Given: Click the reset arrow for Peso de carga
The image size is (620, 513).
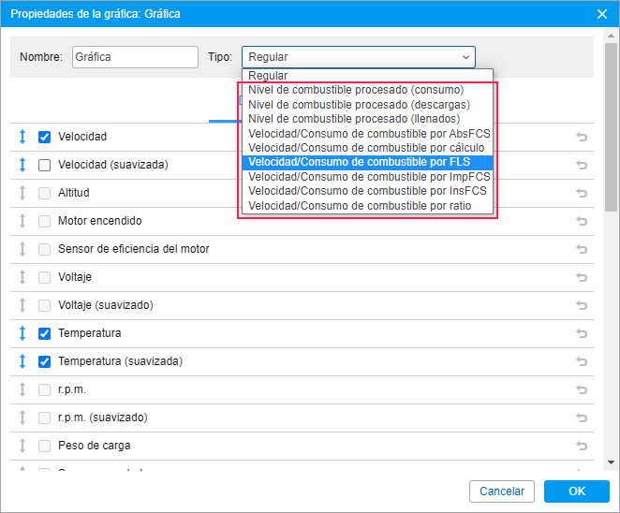Looking at the screenshot, I should 582,446.
